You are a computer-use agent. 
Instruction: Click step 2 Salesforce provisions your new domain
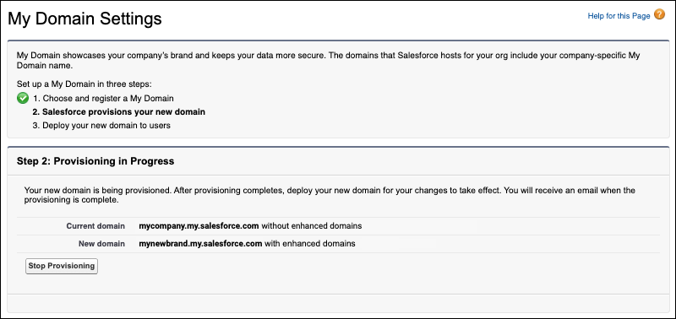[x=119, y=112]
